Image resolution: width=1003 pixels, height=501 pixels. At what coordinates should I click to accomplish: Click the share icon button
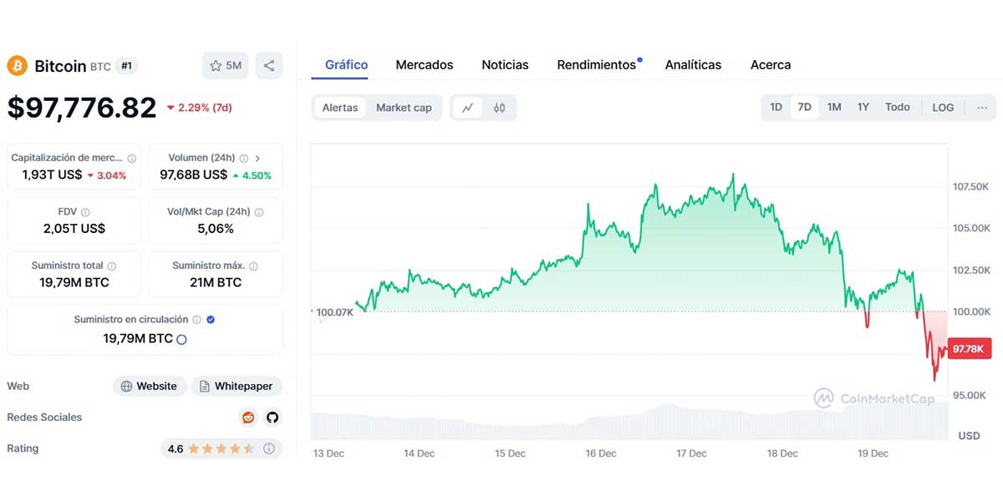pyautogui.click(x=269, y=66)
